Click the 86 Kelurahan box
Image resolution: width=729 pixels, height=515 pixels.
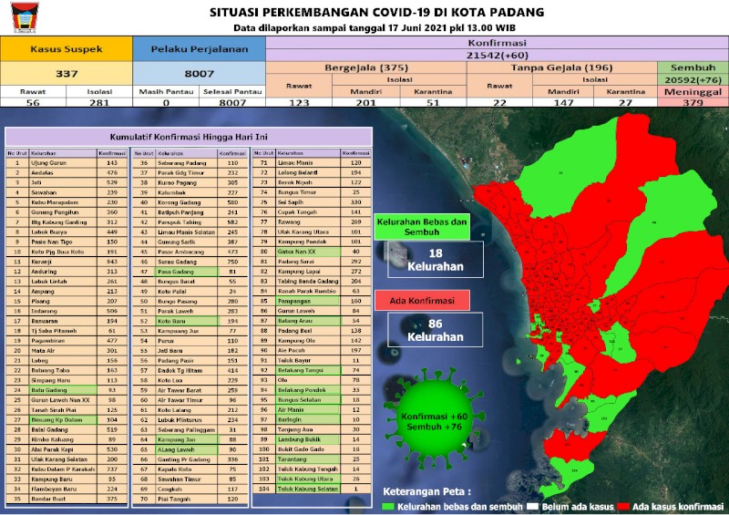436,330
